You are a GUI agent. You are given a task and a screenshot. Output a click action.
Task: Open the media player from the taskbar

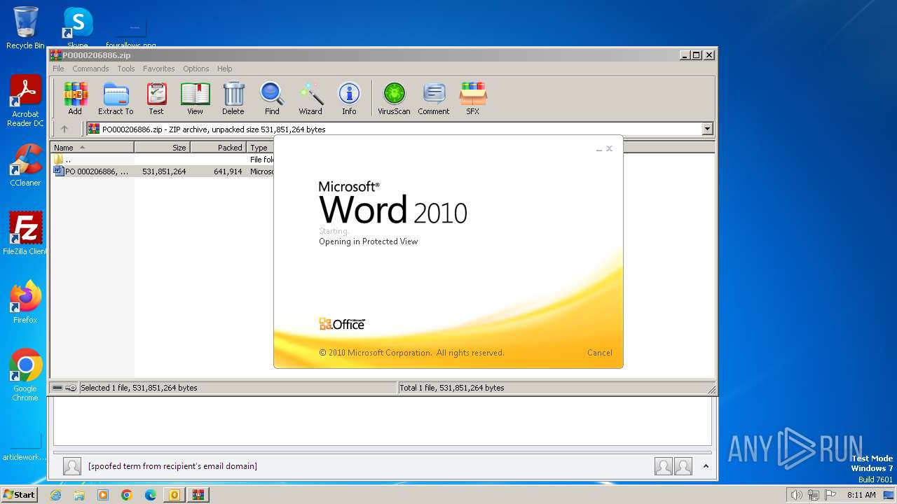click(103, 495)
